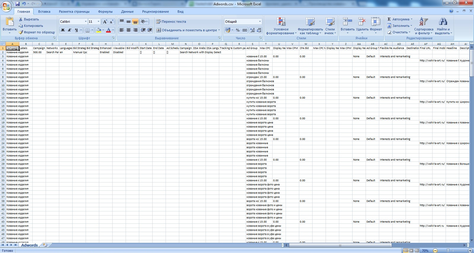The height and width of the screenshot is (253, 474).
Task: Open the font size 11 dropdown
Action: 99,22
